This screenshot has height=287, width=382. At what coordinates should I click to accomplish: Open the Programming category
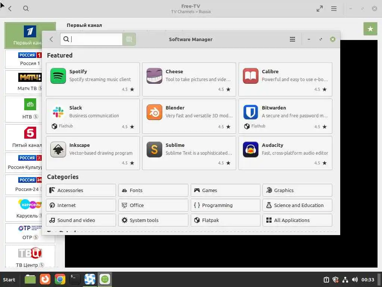tap(225, 205)
